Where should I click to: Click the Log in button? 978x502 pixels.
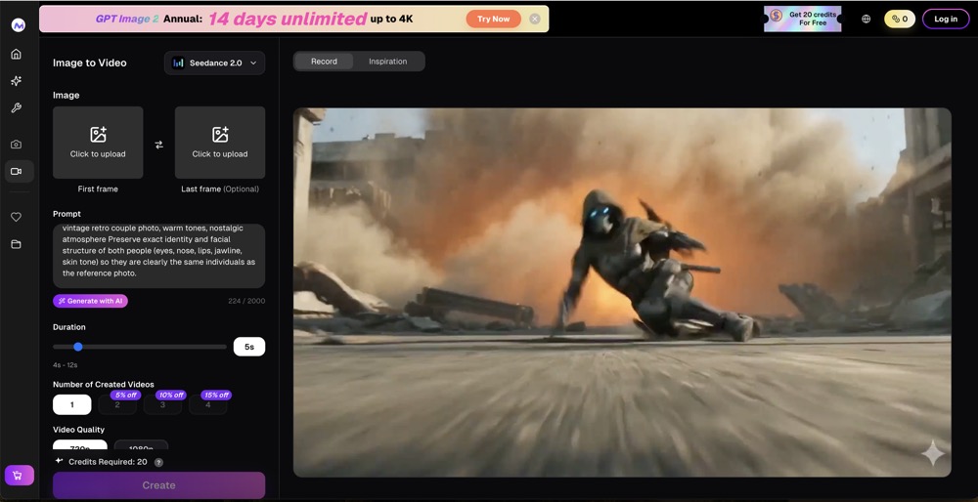946,19
